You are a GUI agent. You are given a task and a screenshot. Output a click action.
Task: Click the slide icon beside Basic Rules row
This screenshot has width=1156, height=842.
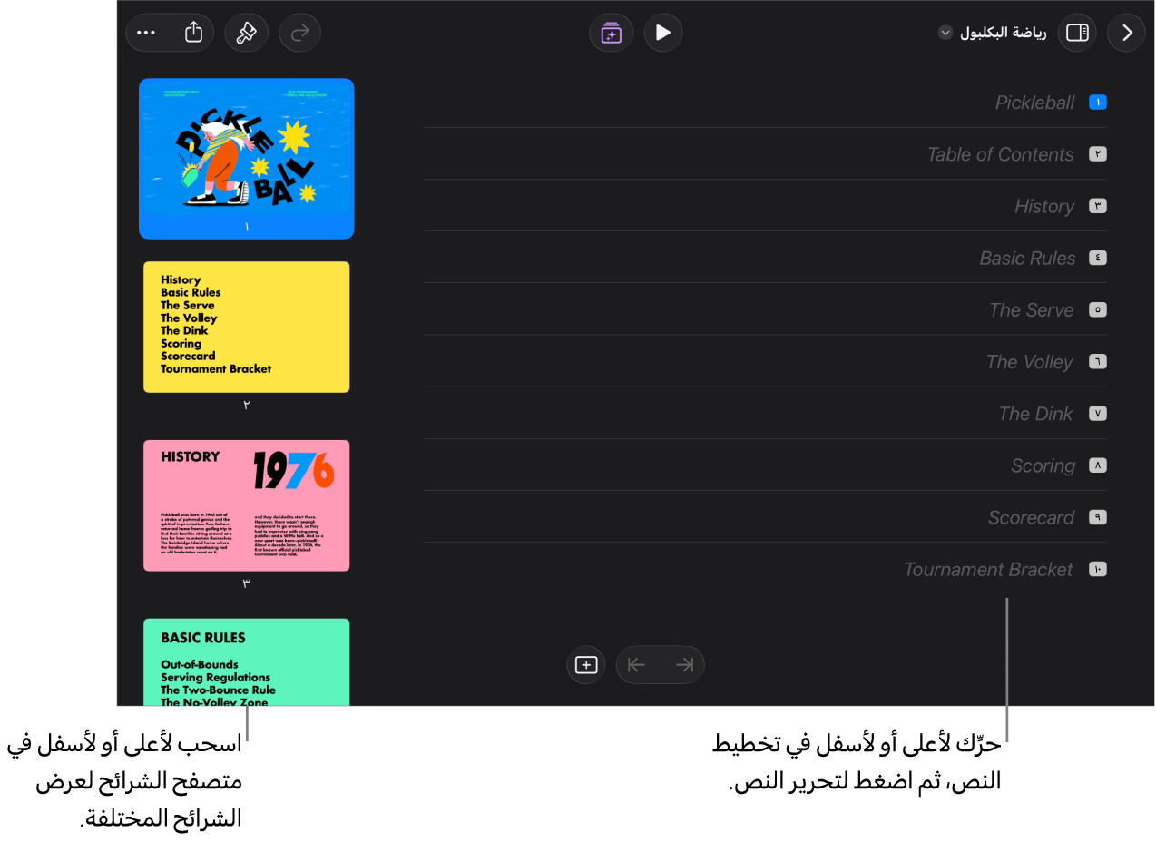[x=1097, y=258]
